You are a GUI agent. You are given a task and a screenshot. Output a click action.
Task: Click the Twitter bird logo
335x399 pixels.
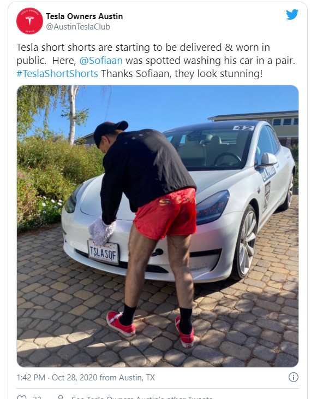292,15
